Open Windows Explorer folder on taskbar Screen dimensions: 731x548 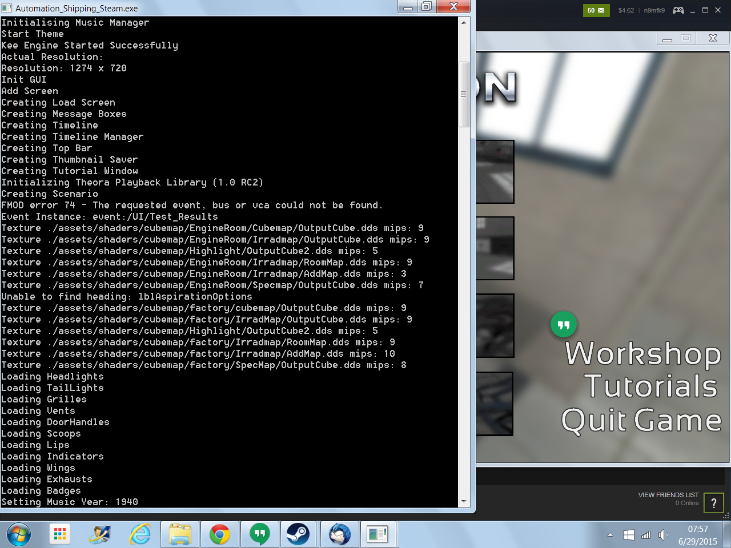tap(180, 534)
